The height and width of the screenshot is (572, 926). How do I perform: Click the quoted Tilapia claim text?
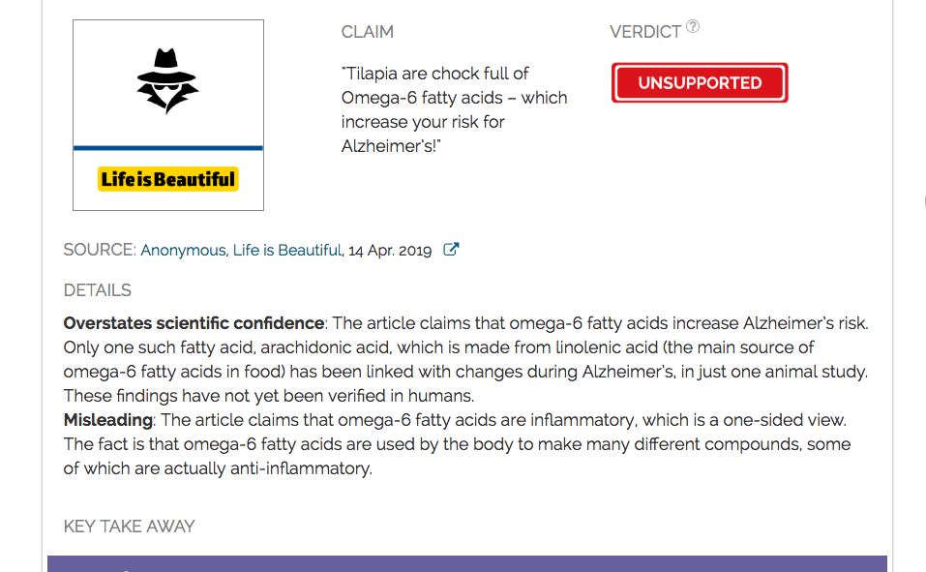[454, 109]
